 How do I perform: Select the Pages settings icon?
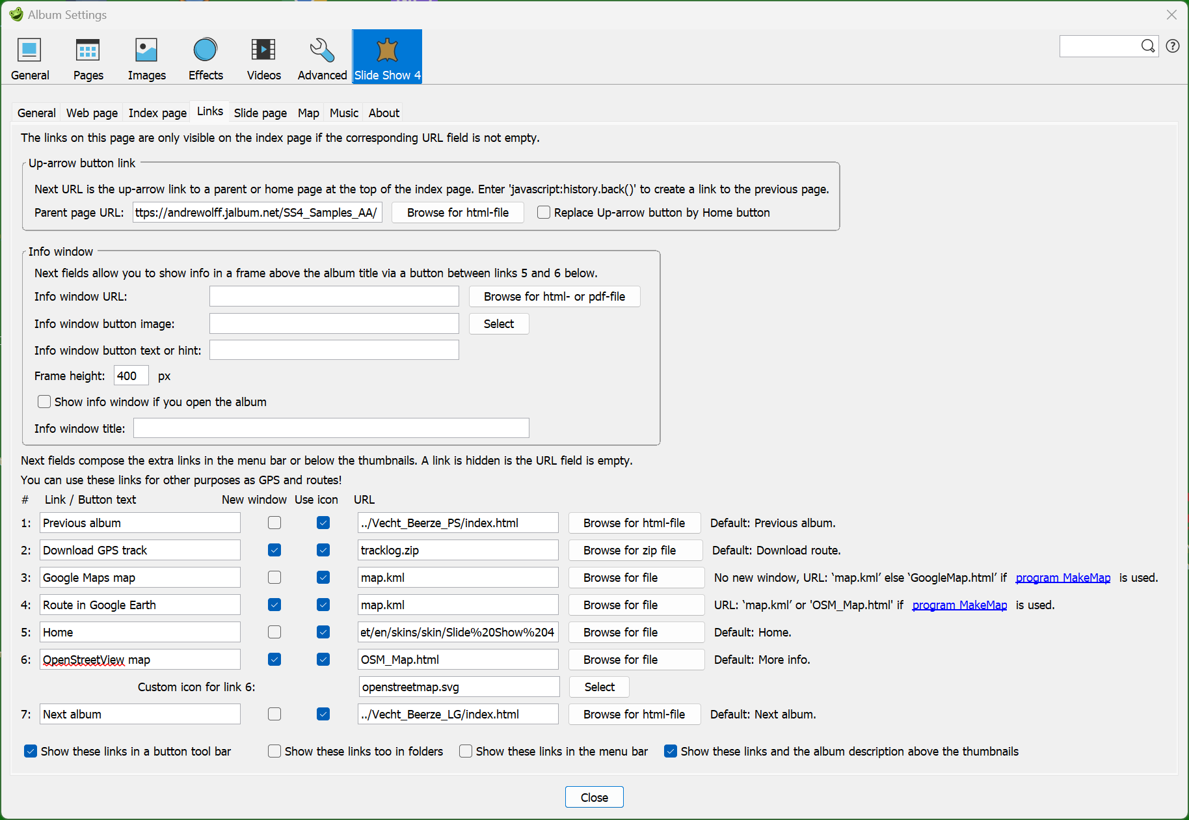click(x=88, y=57)
